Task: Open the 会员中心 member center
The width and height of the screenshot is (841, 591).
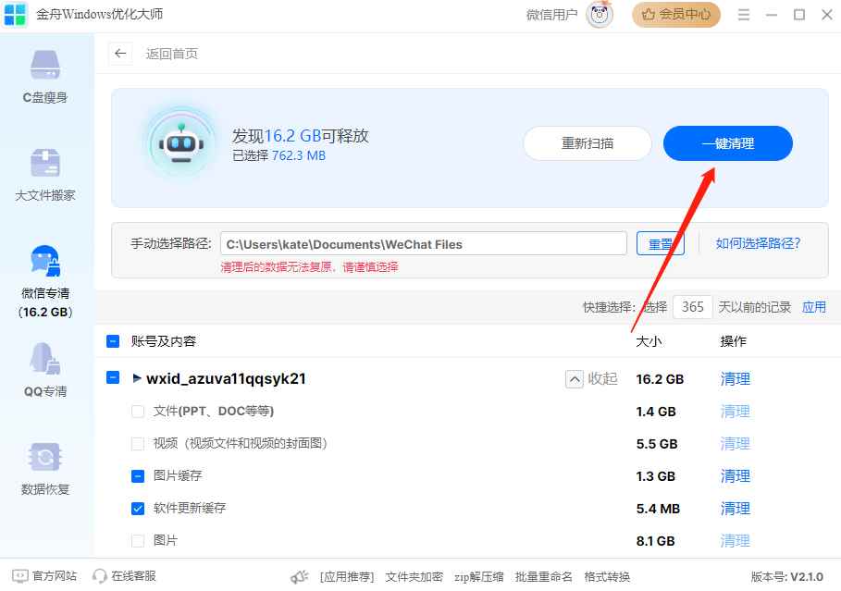Action: pyautogui.click(x=675, y=15)
